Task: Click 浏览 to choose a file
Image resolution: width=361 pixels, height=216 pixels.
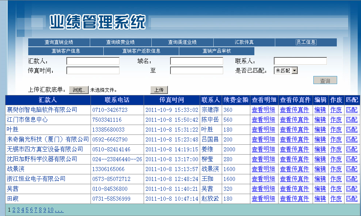Action: tap(79, 90)
